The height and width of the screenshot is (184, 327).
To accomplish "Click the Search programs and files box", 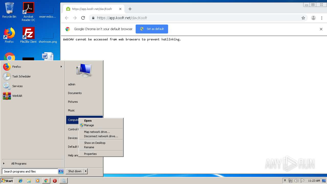I will (x=30, y=171).
